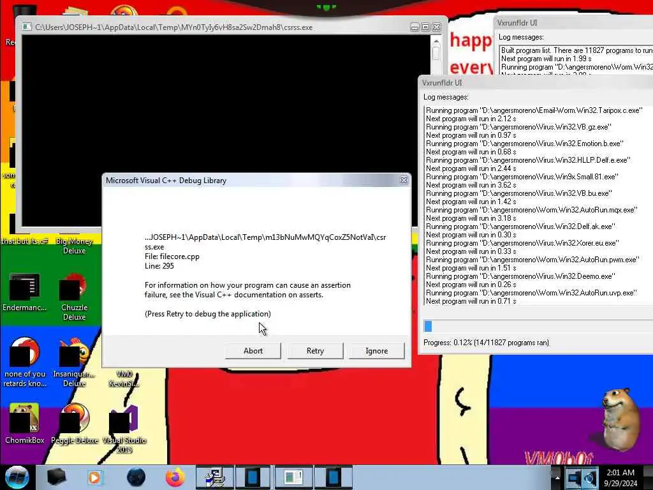Select log line mentioning Virus.Win32.Emotion.b.exe

524,144
